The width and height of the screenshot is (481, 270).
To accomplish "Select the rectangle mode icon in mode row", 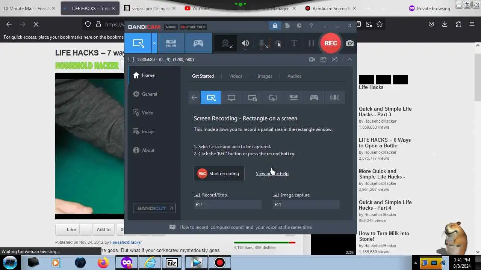I will point(211,98).
